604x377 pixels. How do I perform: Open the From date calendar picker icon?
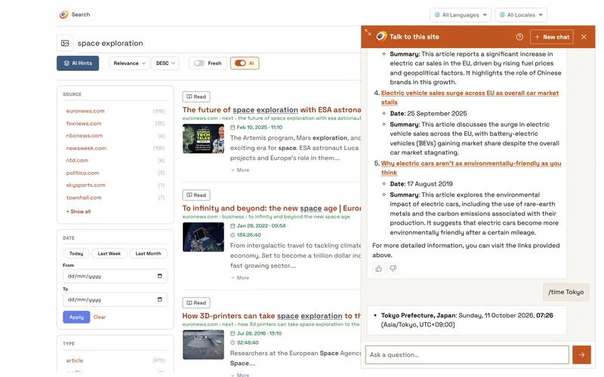pos(160,276)
